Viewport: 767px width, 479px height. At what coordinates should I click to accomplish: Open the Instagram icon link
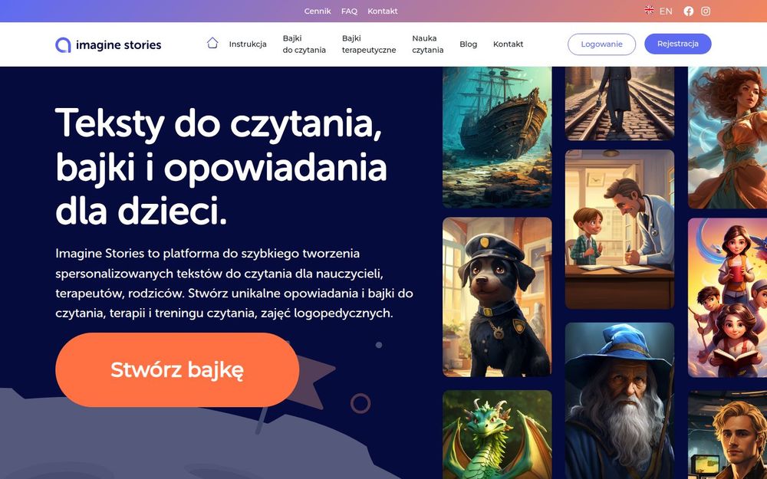tap(706, 11)
